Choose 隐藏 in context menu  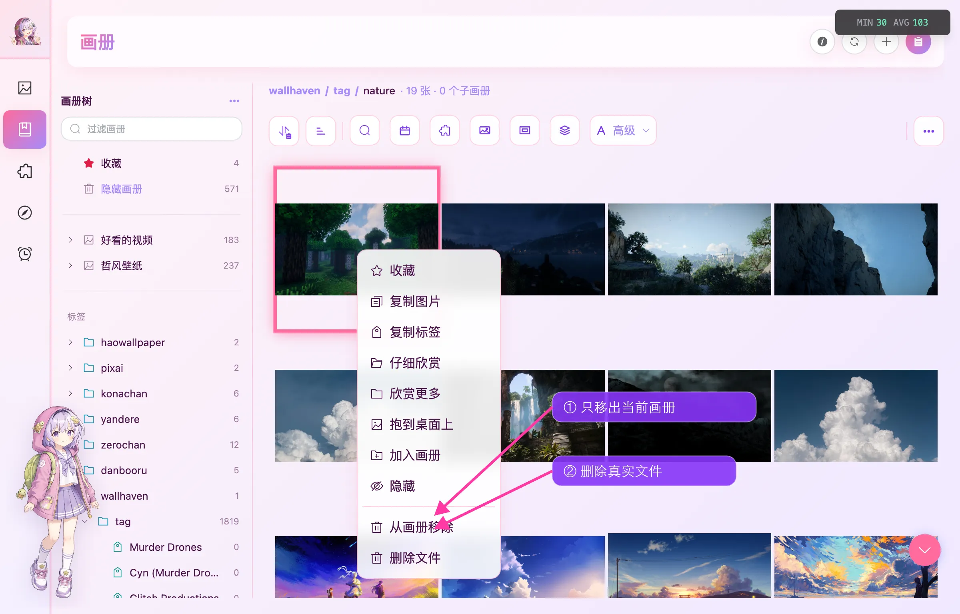[x=429, y=486]
